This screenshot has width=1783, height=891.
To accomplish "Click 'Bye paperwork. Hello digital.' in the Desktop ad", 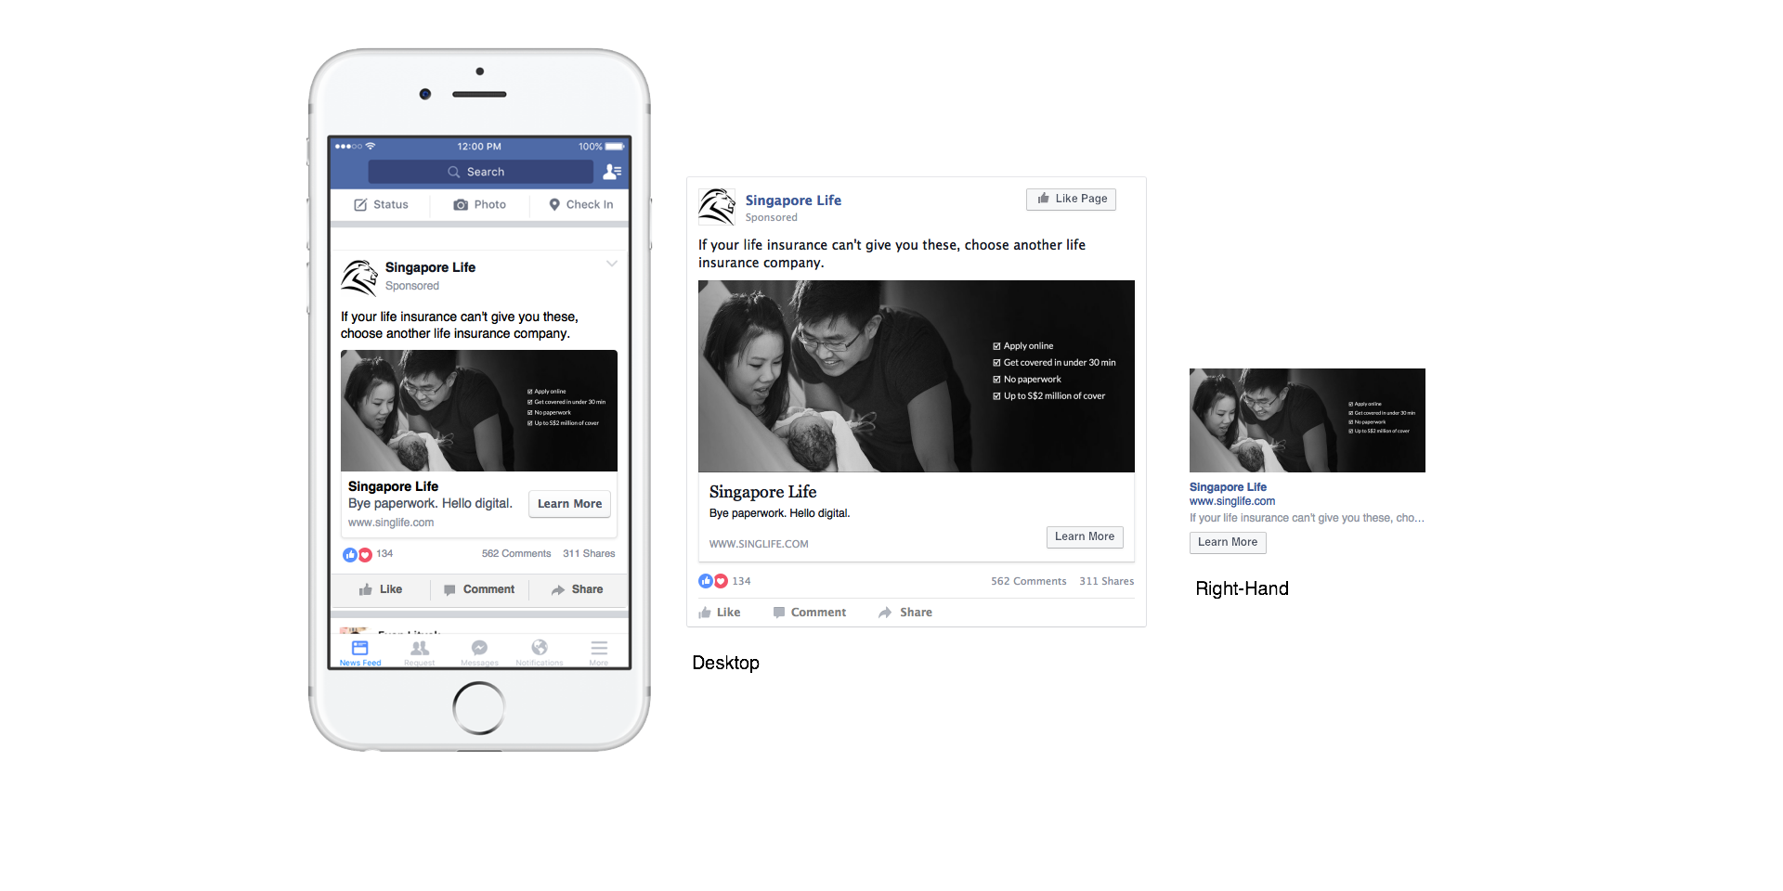I will pos(780,513).
